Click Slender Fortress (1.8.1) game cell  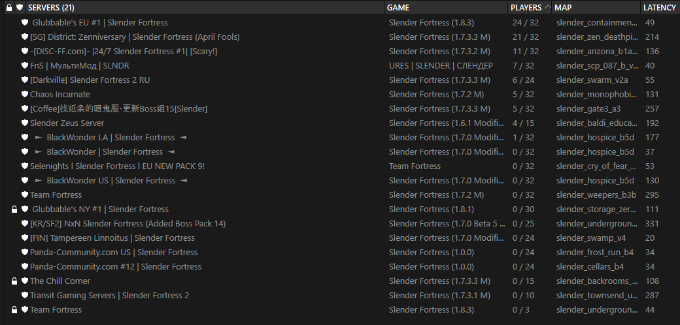432,209
